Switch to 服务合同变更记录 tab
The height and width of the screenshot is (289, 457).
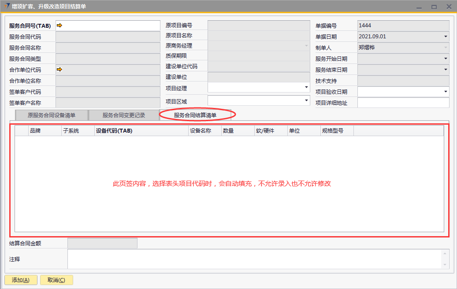pyautogui.click(x=124, y=115)
